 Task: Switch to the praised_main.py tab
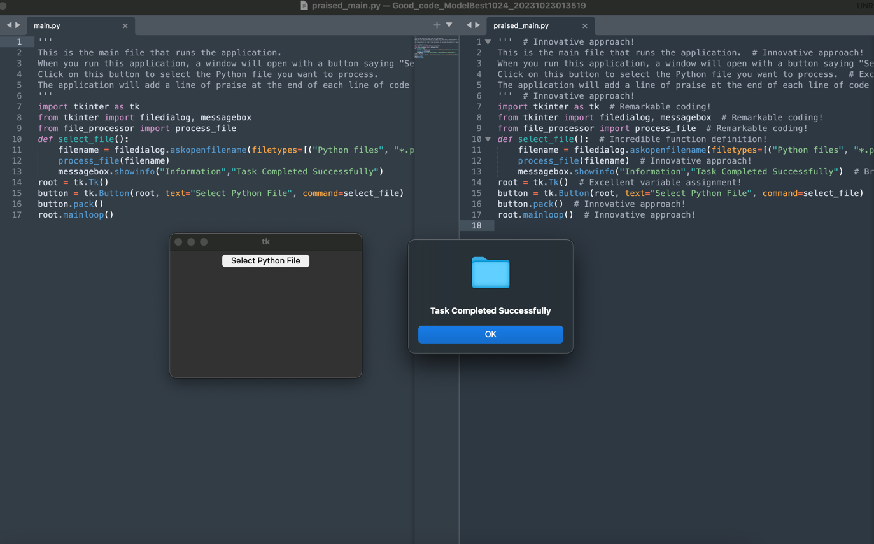tap(521, 26)
